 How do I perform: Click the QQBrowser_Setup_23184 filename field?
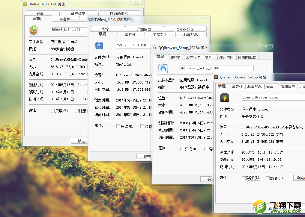pos(217,68)
